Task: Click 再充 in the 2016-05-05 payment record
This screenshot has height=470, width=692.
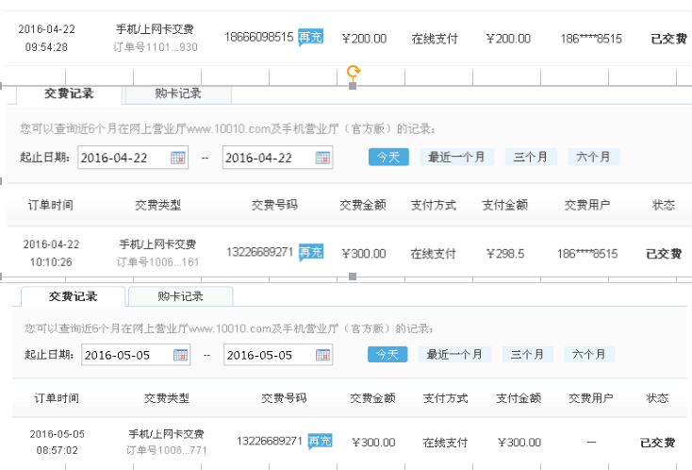Action: pyautogui.click(x=321, y=441)
